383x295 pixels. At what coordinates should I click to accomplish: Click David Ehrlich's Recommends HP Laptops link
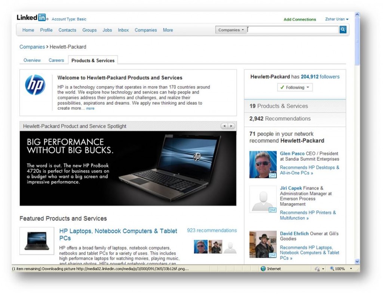pyautogui.click(x=309, y=252)
